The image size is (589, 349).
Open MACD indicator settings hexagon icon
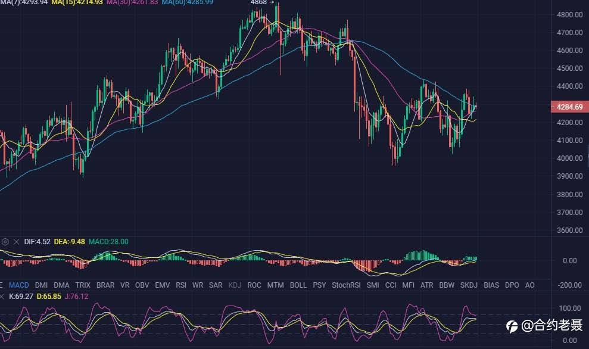tap(5, 242)
